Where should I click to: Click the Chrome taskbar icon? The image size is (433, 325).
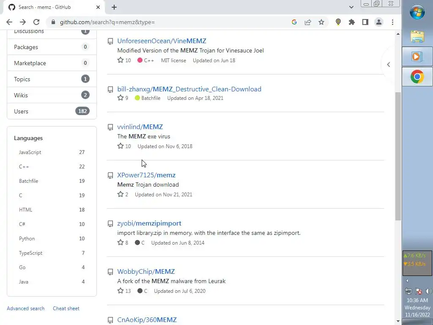click(x=417, y=77)
